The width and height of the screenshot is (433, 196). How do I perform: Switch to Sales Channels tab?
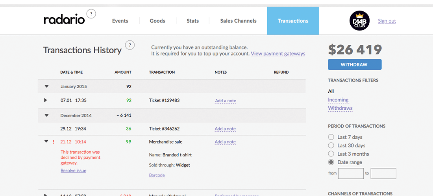coord(238,21)
